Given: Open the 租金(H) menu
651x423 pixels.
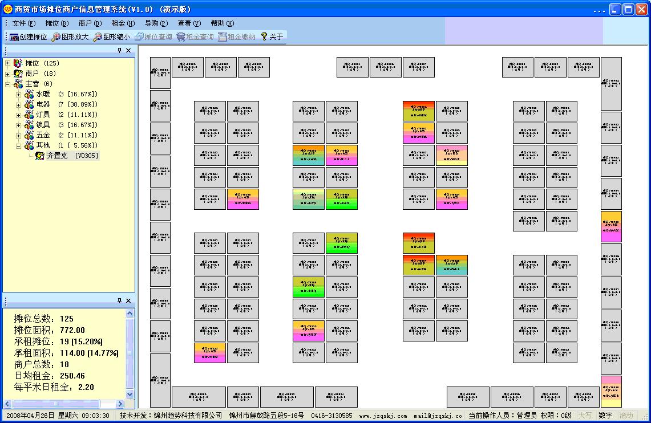Looking at the screenshot, I should 123,23.
